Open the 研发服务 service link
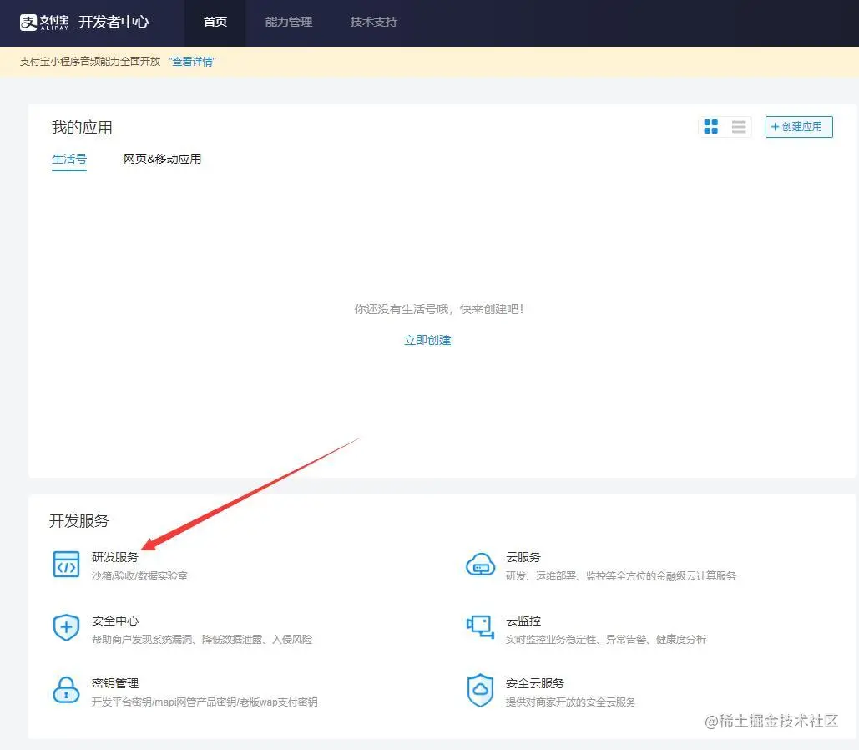Image resolution: width=859 pixels, height=750 pixels. [x=115, y=557]
